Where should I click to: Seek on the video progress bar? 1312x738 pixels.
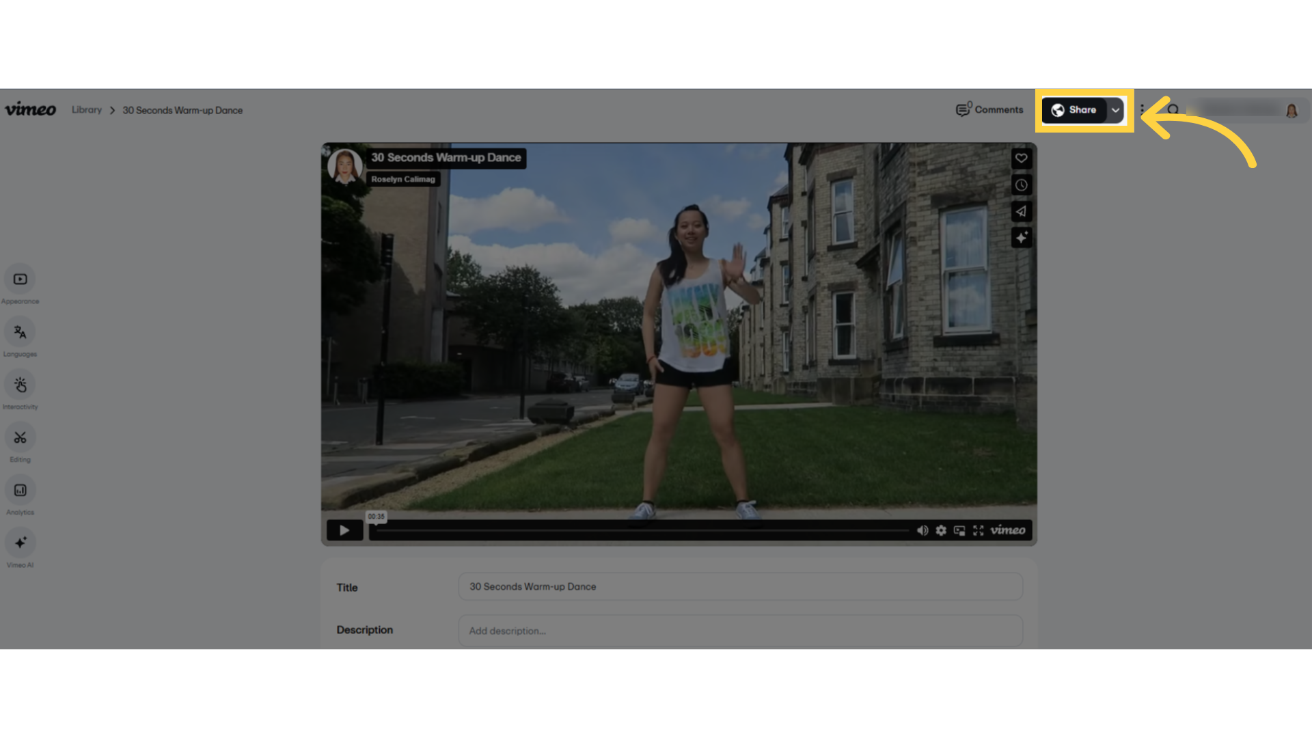(642, 530)
